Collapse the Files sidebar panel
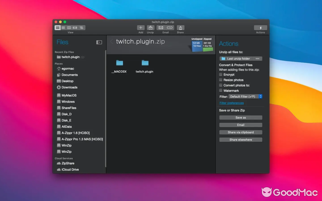This screenshot has height=201, width=322. pos(99,42)
